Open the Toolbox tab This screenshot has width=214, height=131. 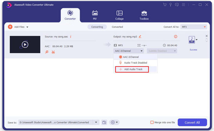[x=144, y=15]
